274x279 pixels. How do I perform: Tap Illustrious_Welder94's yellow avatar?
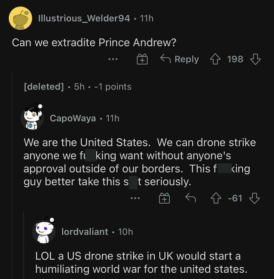(20, 18)
